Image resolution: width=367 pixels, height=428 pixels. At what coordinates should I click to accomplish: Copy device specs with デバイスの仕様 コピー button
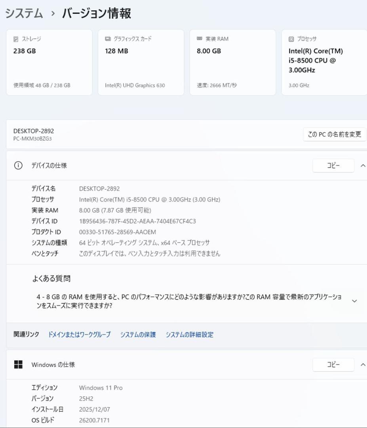coord(333,165)
